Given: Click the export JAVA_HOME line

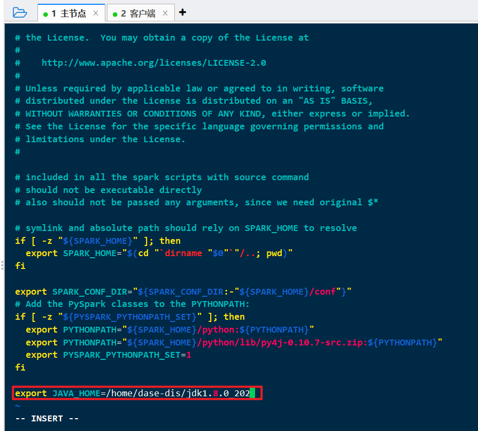Looking at the screenshot, I should (x=133, y=393).
